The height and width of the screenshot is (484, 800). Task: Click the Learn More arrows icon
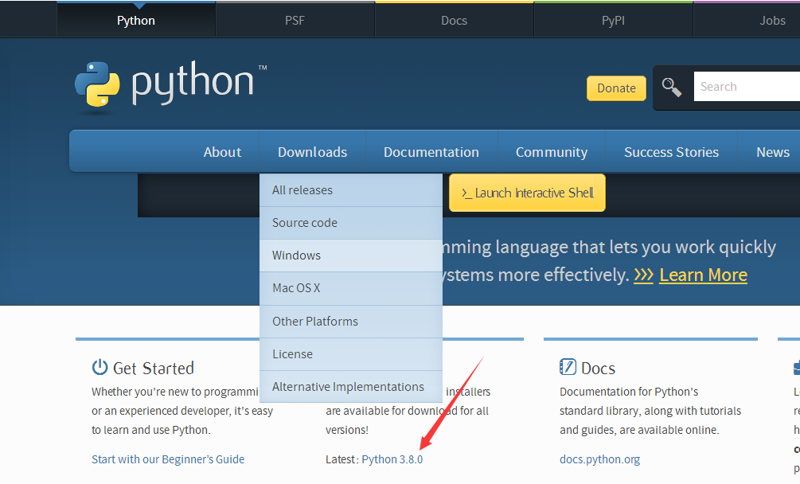pos(643,275)
